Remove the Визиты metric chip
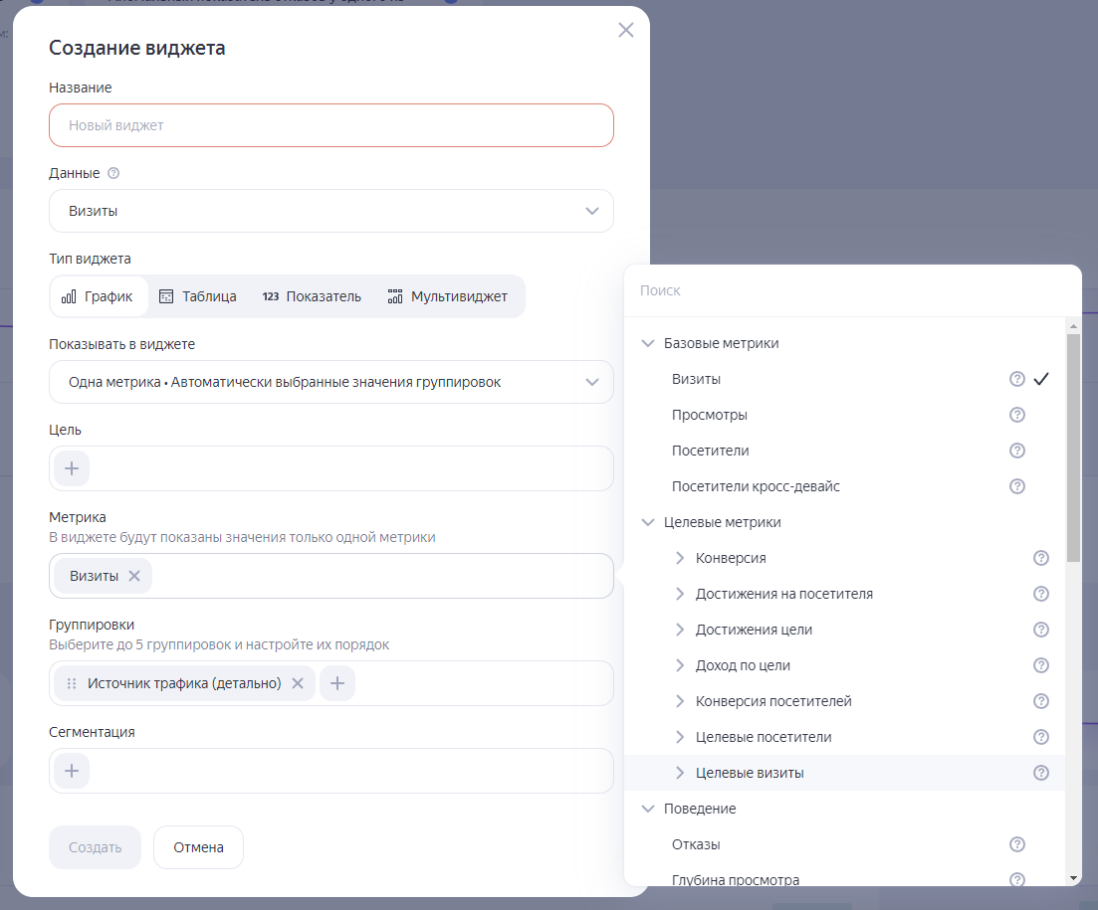This screenshot has width=1098, height=910. 134,576
